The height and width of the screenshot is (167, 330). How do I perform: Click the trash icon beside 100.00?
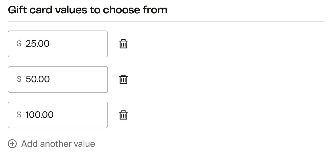click(123, 115)
